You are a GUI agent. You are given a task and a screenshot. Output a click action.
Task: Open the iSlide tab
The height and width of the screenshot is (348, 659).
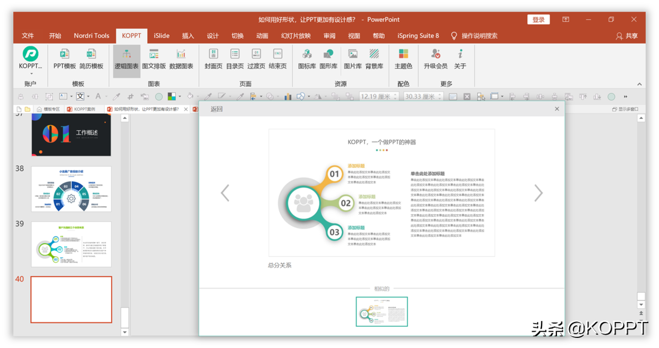click(x=162, y=36)
